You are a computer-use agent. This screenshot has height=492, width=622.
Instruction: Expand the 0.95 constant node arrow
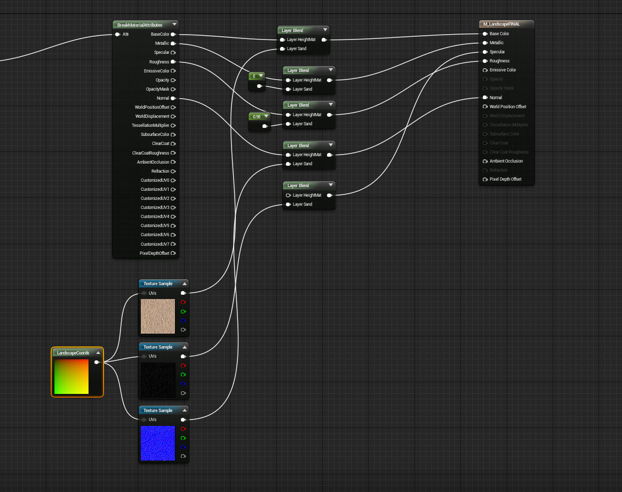click(266, 117)
